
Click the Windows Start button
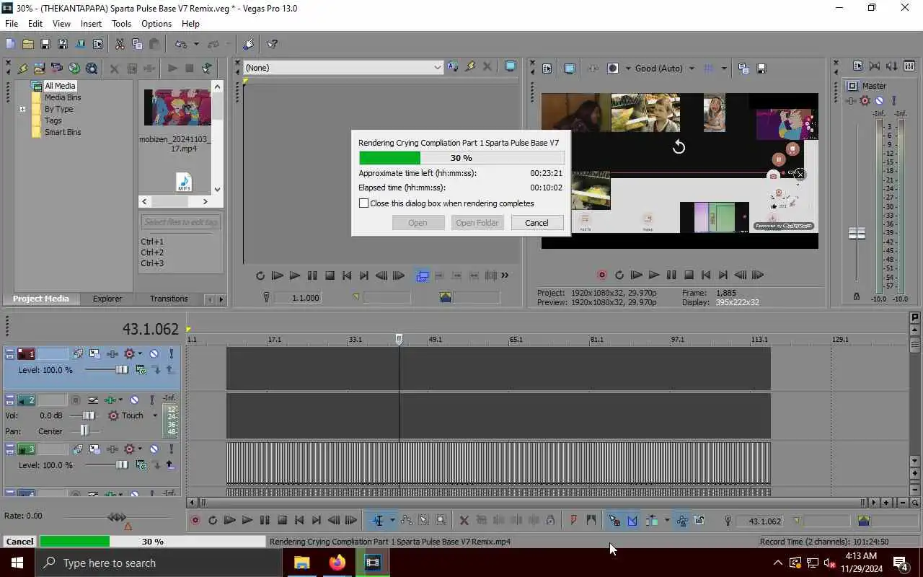pyautogui.click(x=17, y=563)
